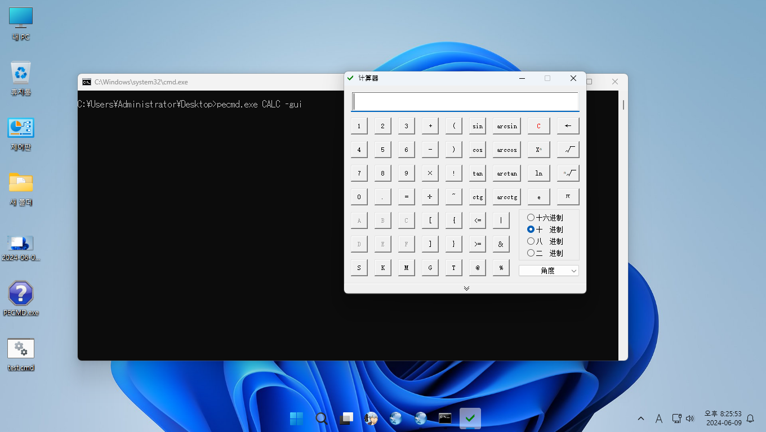This screenshot has width=766, height=432.
Task: Click the e constant button
Action: click(x=538, y=197)
